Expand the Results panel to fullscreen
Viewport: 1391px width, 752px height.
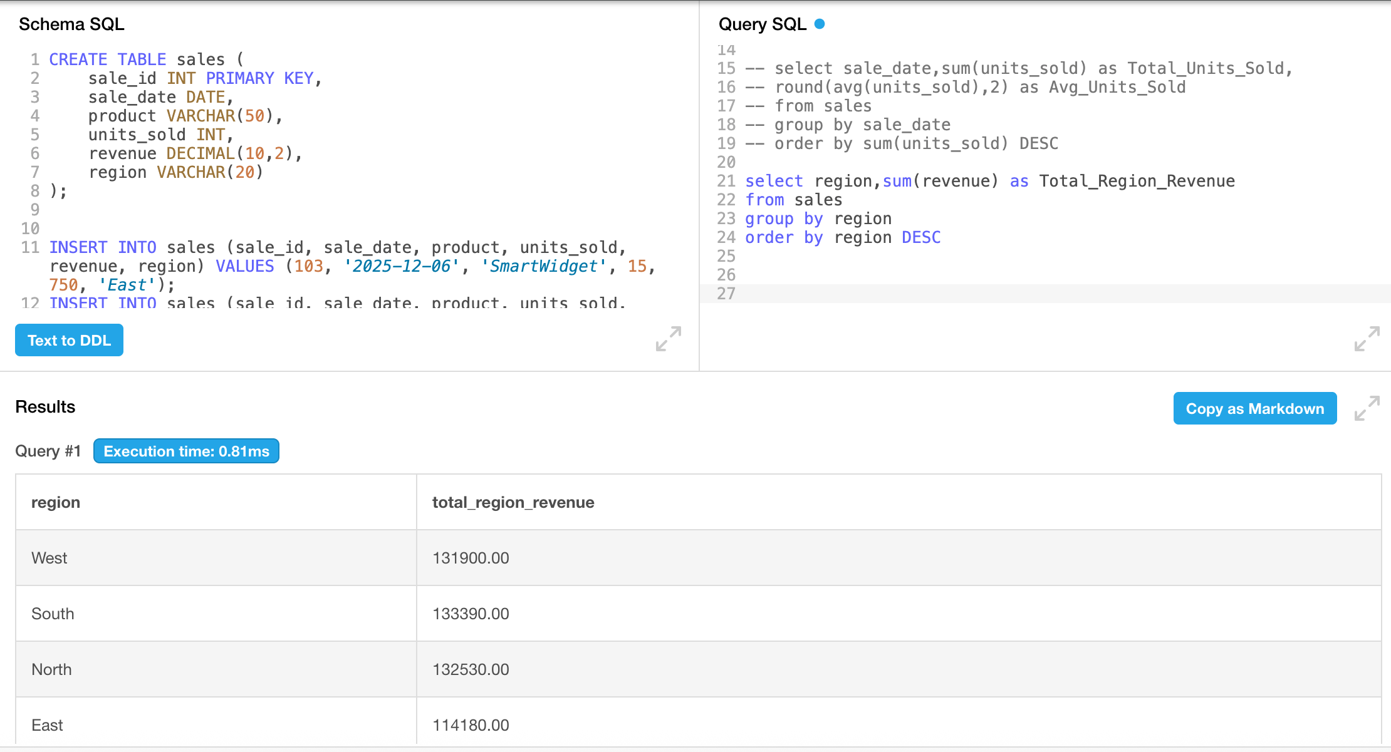pos(1368,408)
